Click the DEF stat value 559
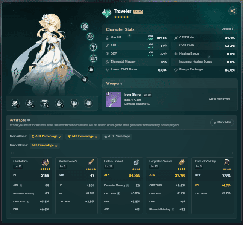Image resolution: width=243 pixels, height=225 pixels. point(163,54)
